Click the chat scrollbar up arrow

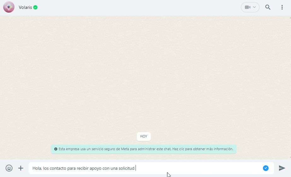(x=290, y=18)
